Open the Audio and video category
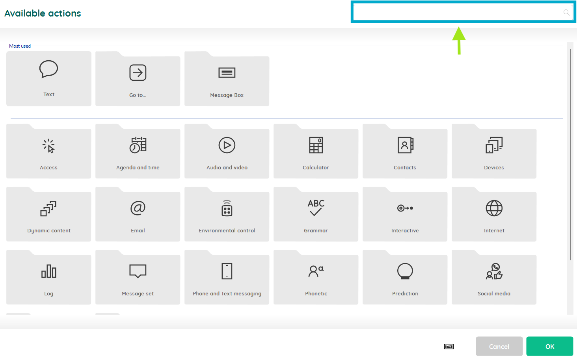577x358 pixels. click(227, 152)
